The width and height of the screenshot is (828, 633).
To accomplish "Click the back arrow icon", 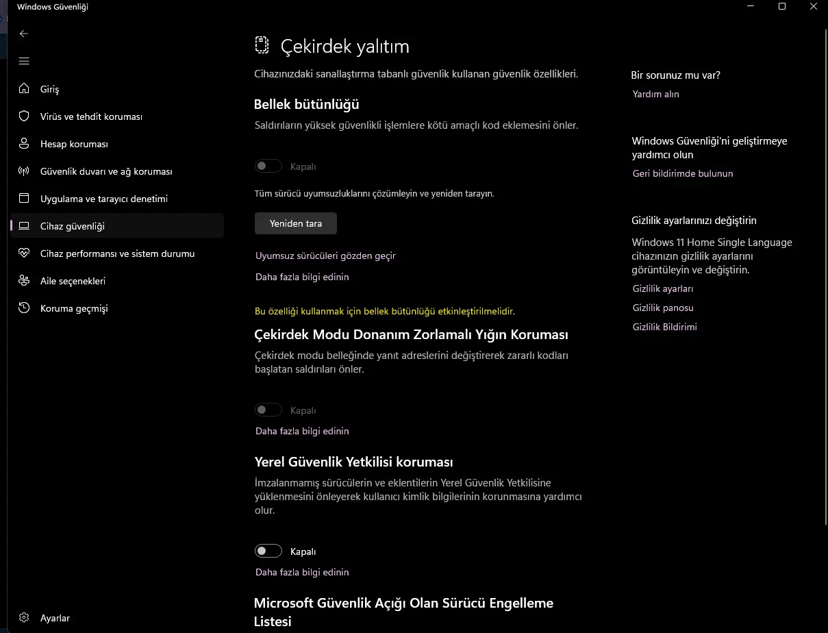I will point(24,34).
